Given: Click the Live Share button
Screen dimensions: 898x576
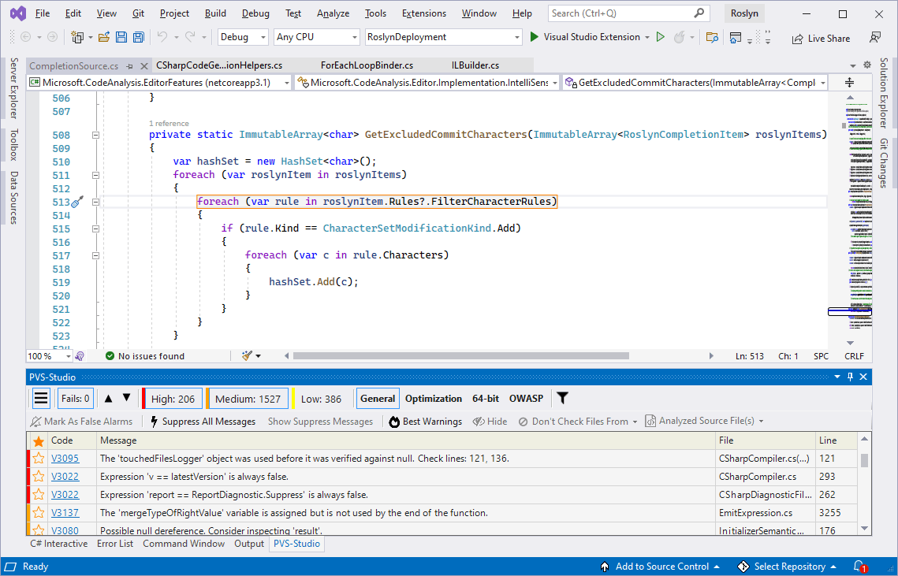Looking at the screenshot, I should [821, 39].
